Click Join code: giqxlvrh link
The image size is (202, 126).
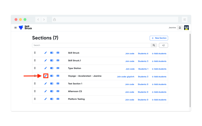126,77
